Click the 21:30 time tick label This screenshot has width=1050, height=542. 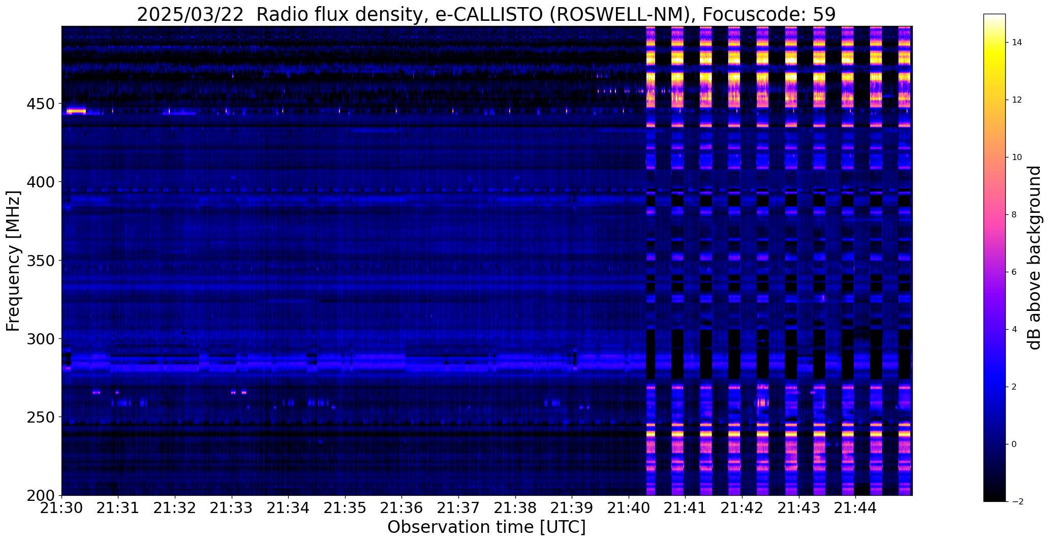[62, 508]
